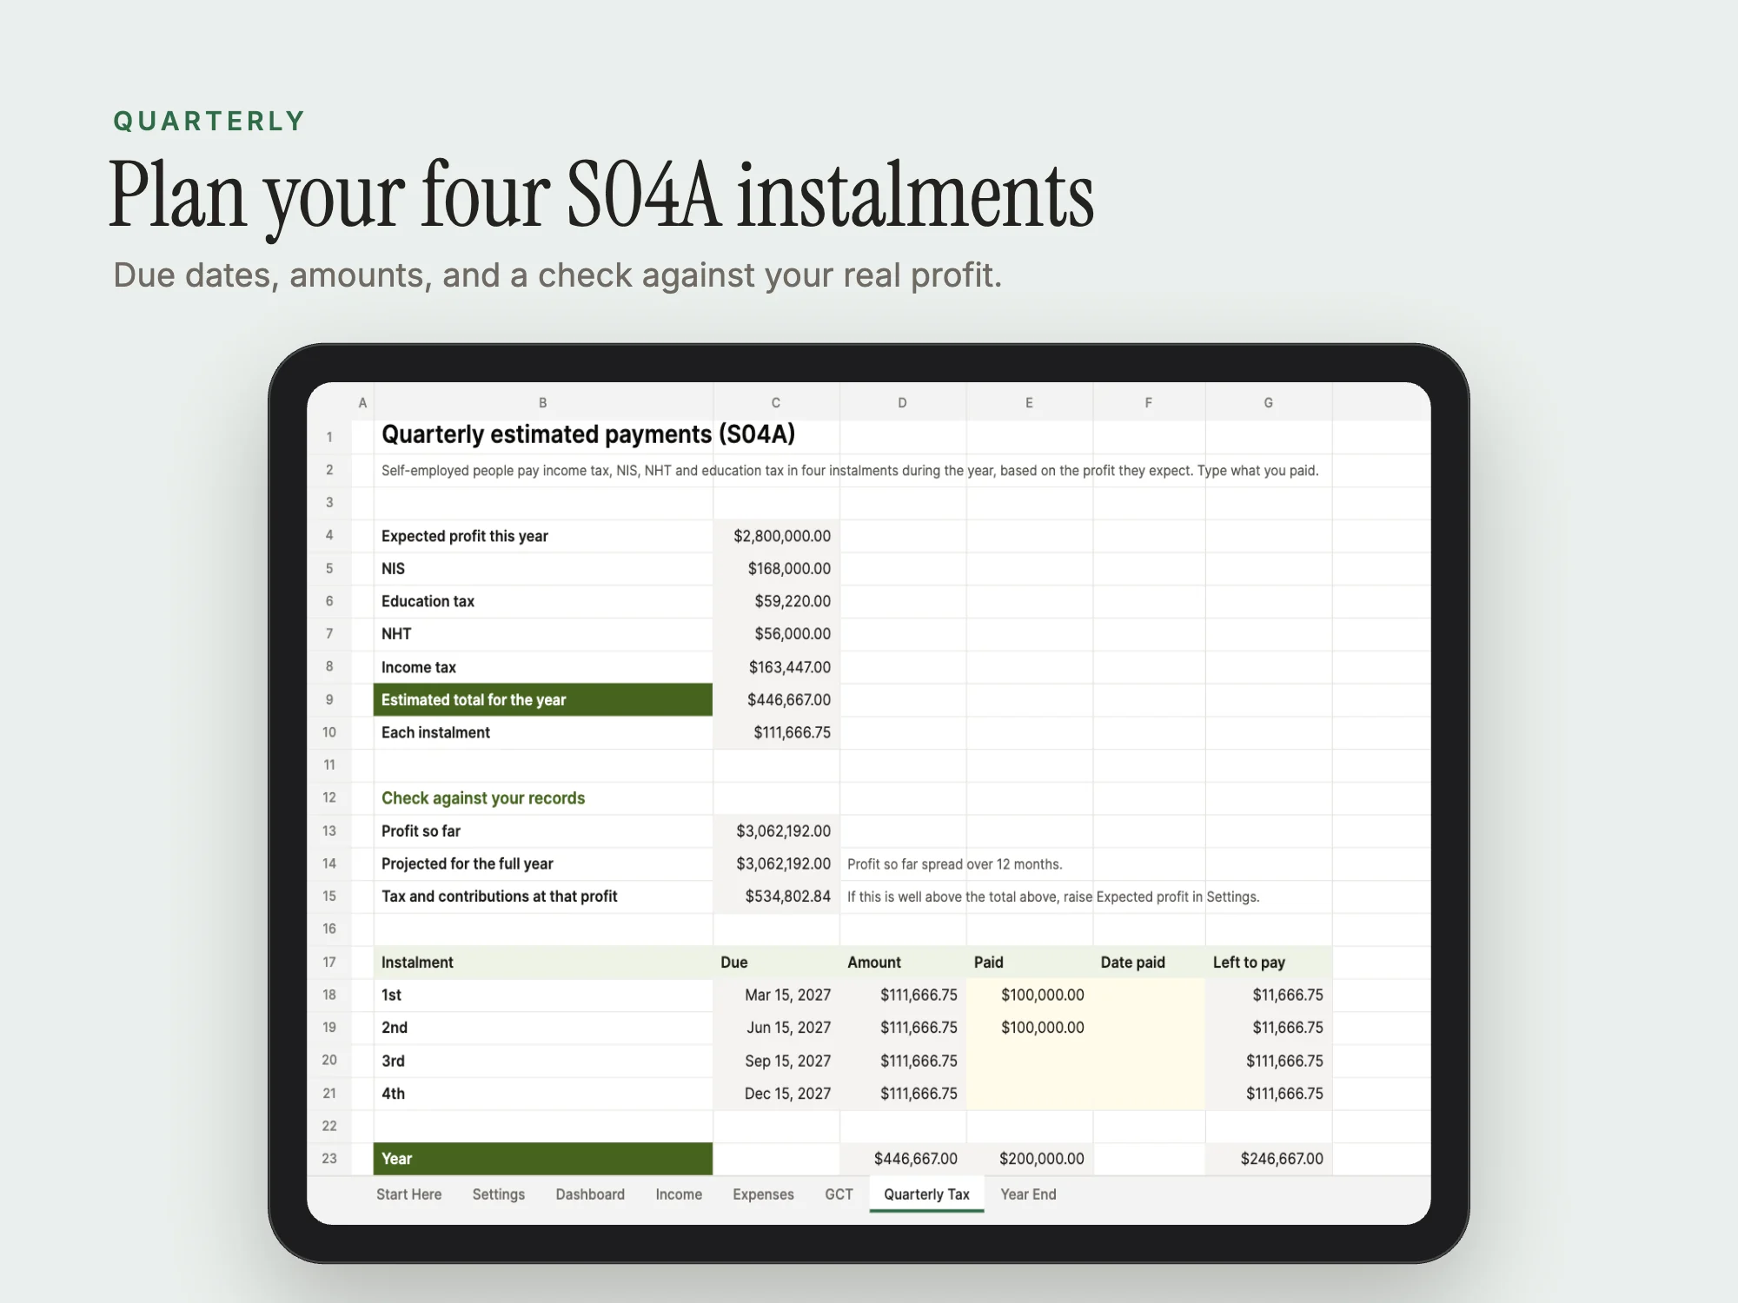Viewport: 1738px width, 1303px height.
Task: Select column B header
Action: [x=543, y=403]
